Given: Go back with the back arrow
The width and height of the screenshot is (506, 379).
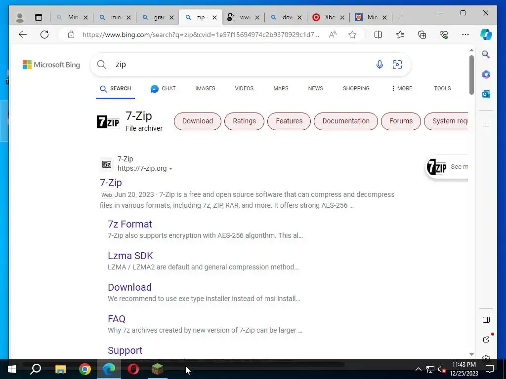Looking at the screenshot, I should point(23,35).
